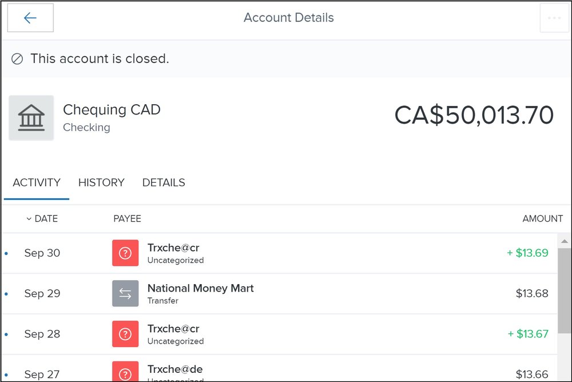Sort transactions by Amount column

[542, 219]
